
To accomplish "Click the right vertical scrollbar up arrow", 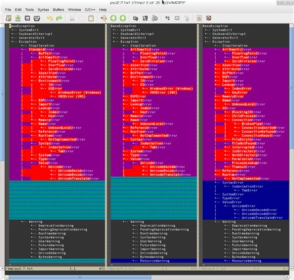I will pyautogui.click(x=292, y=25).
